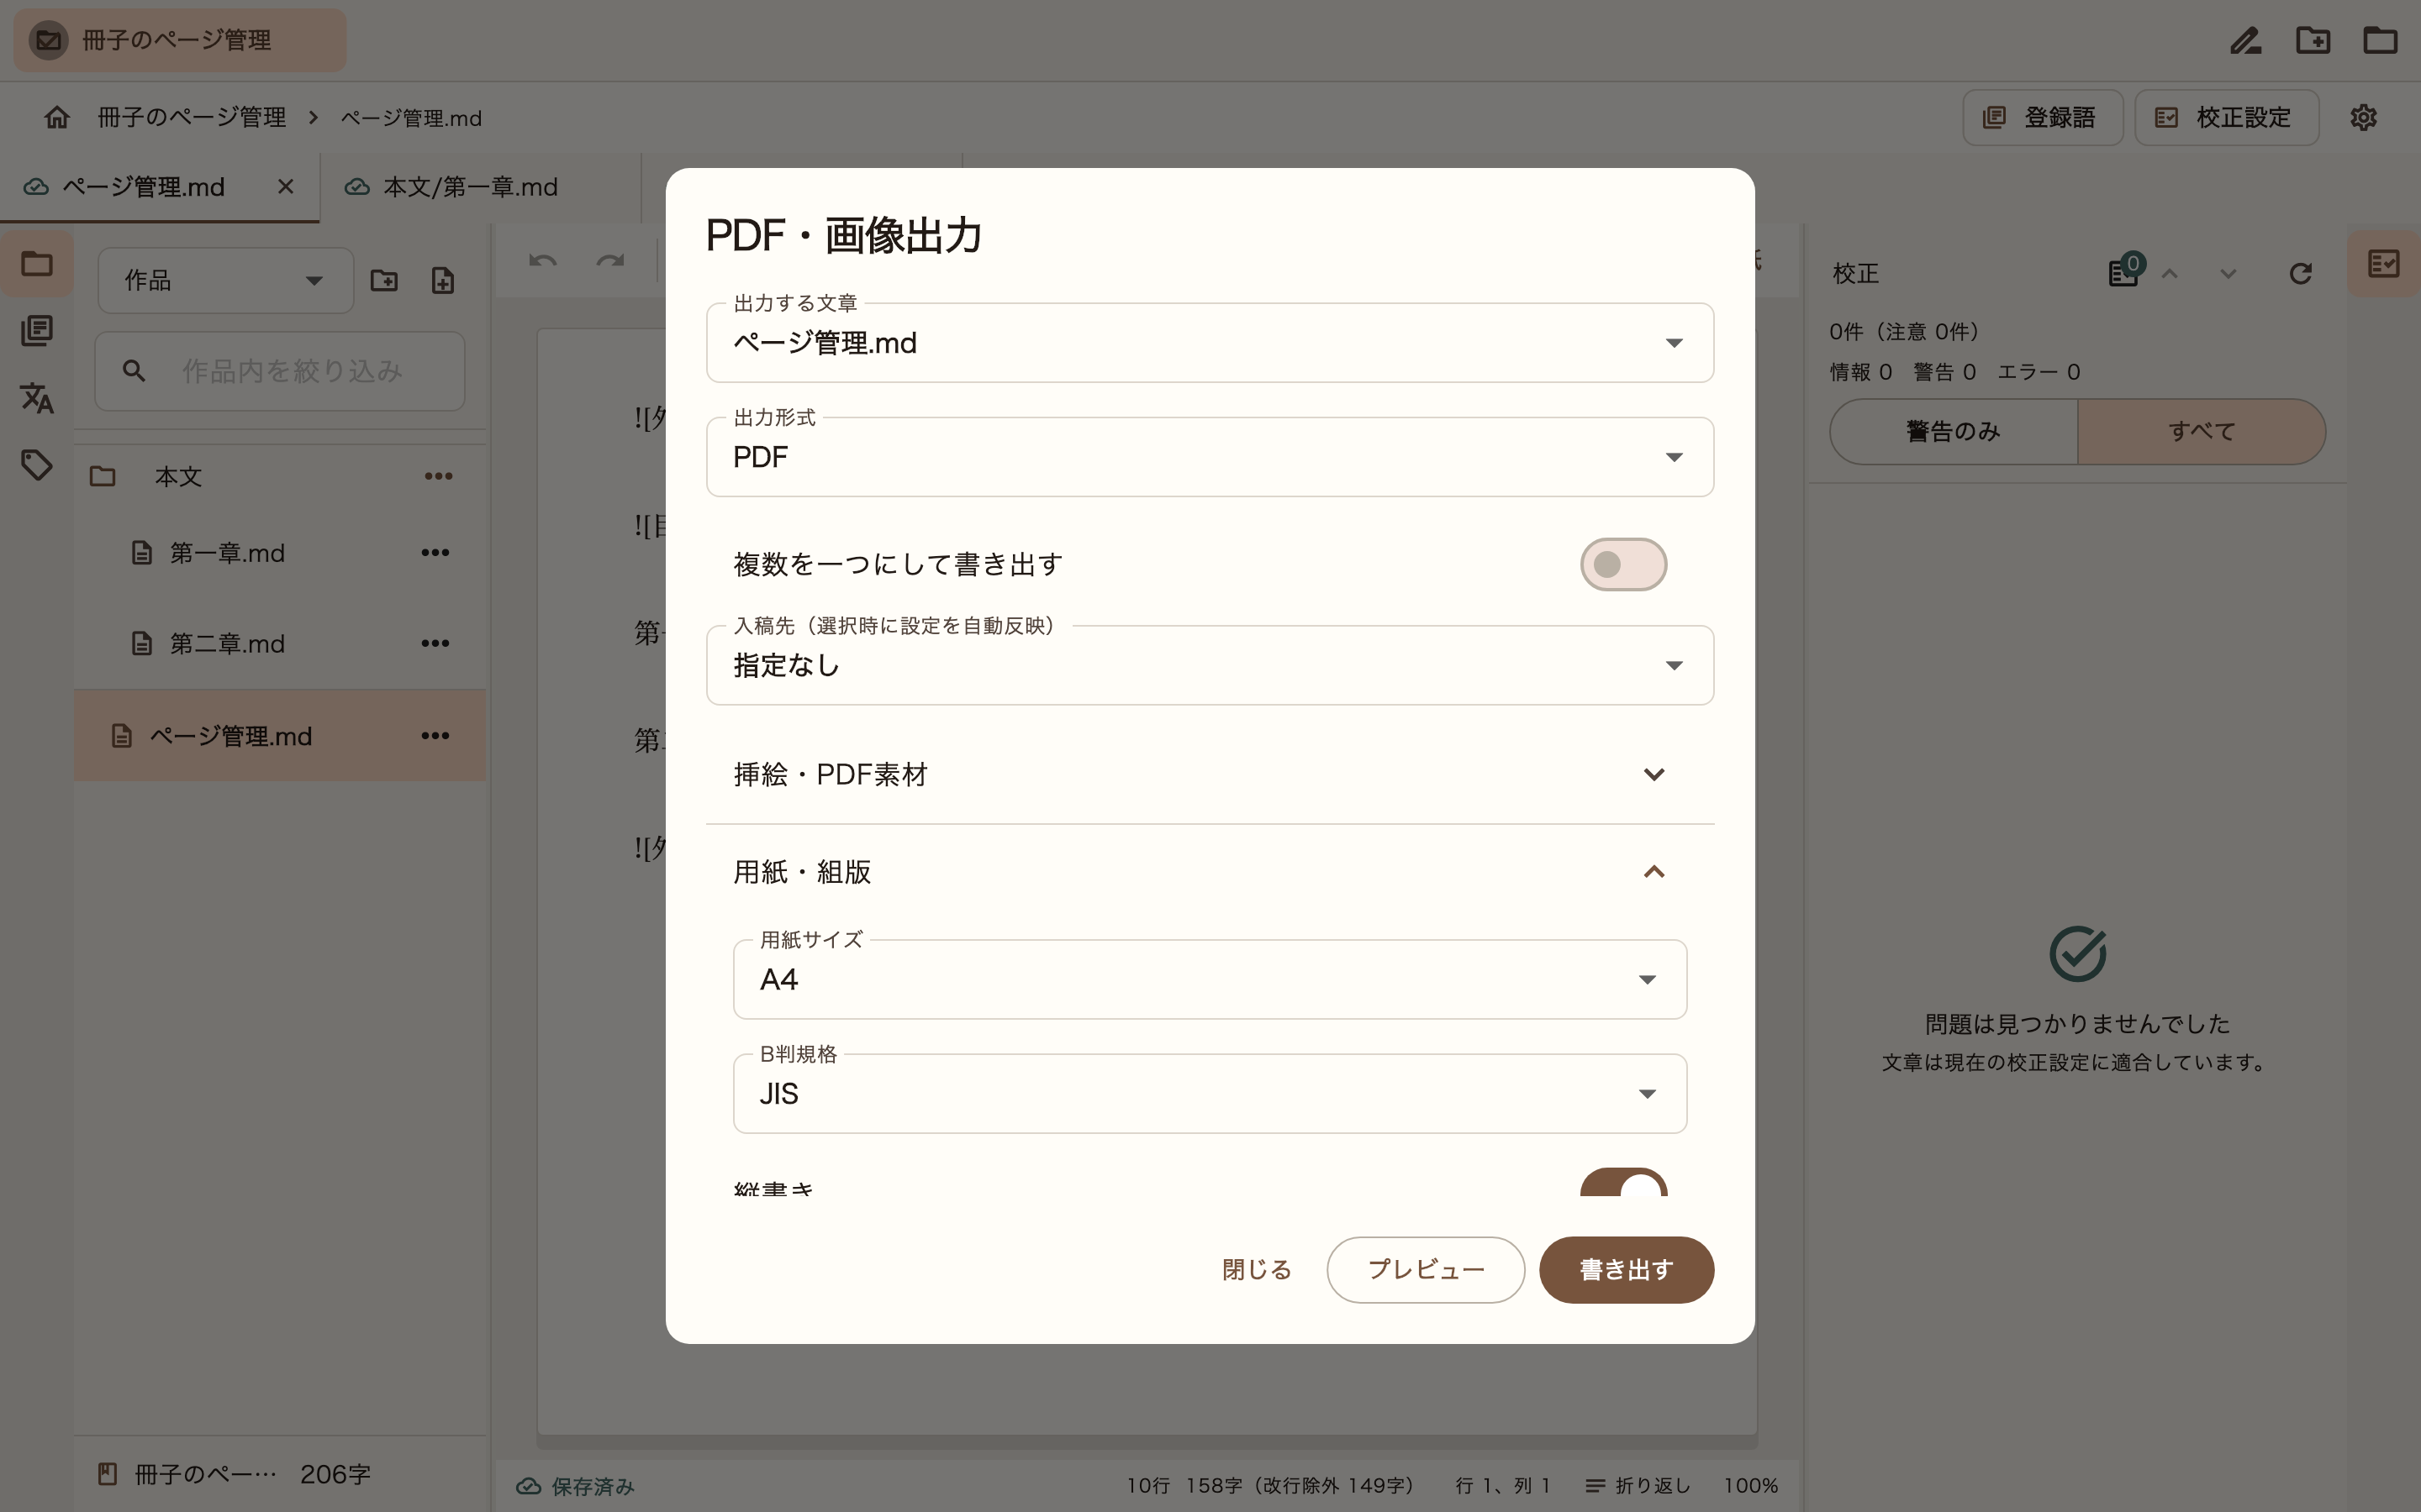
Task: Open the files folder icon in the left sidebar
Action: pyautogui.click(x=37, y=264)
